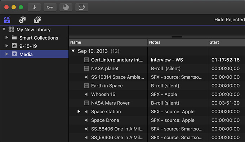Screen dimensions: 245x142
Task: Click the star icon of Media event
Action: point(14,54)
